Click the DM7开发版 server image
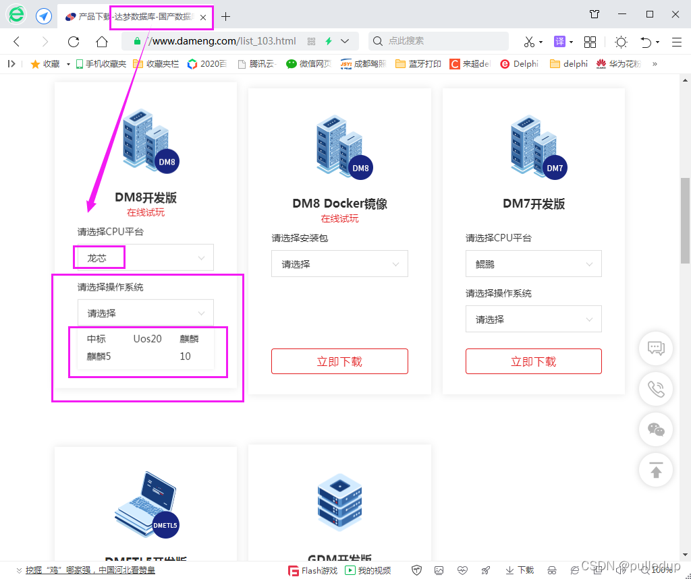Screen dimensions: 691x579 pos(538,147)
